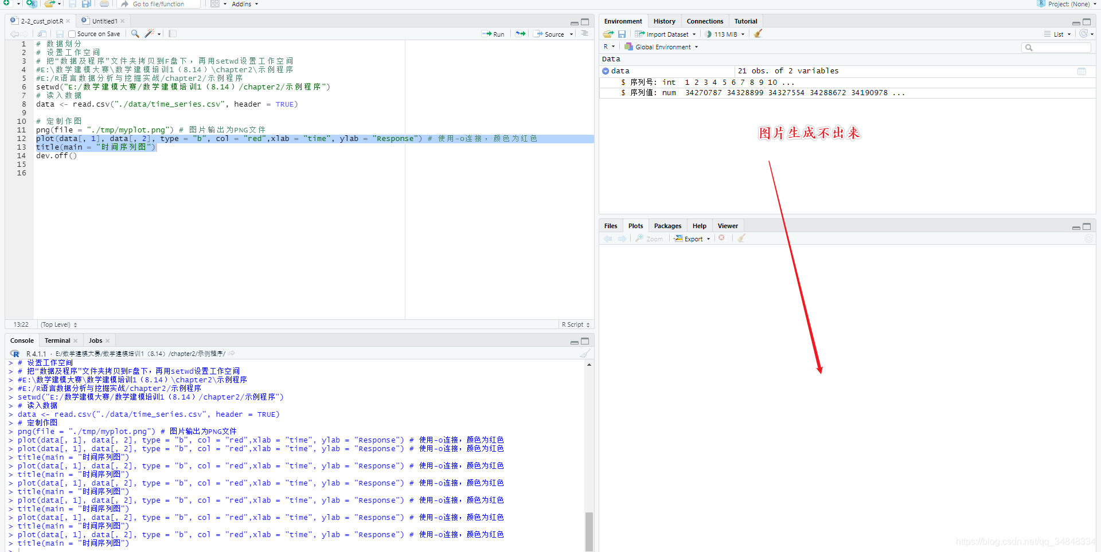The image size is (1101, 552).
Task: Click the Previous plot arrow icon
Action: pos(608,238)
